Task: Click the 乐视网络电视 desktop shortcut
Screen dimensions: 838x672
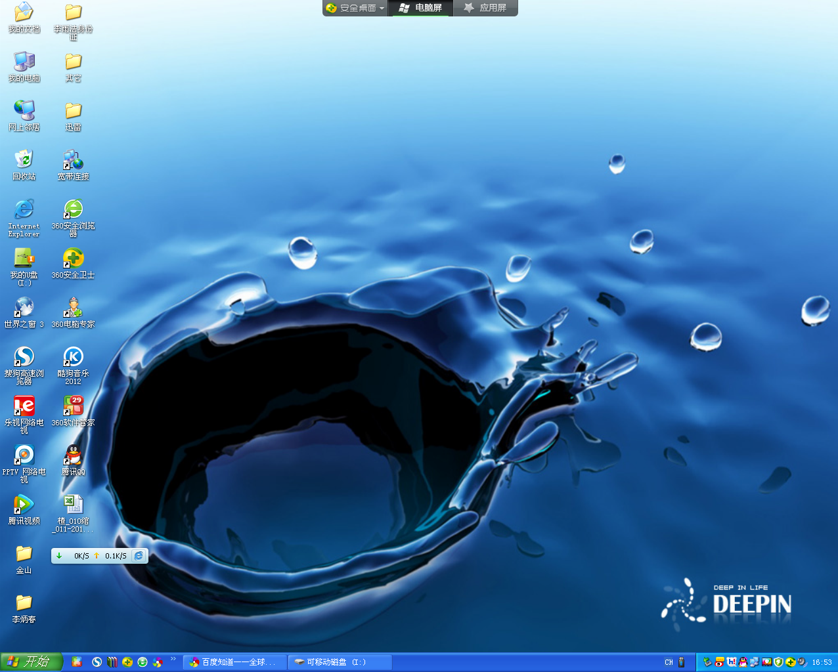Action: [24, 406]
